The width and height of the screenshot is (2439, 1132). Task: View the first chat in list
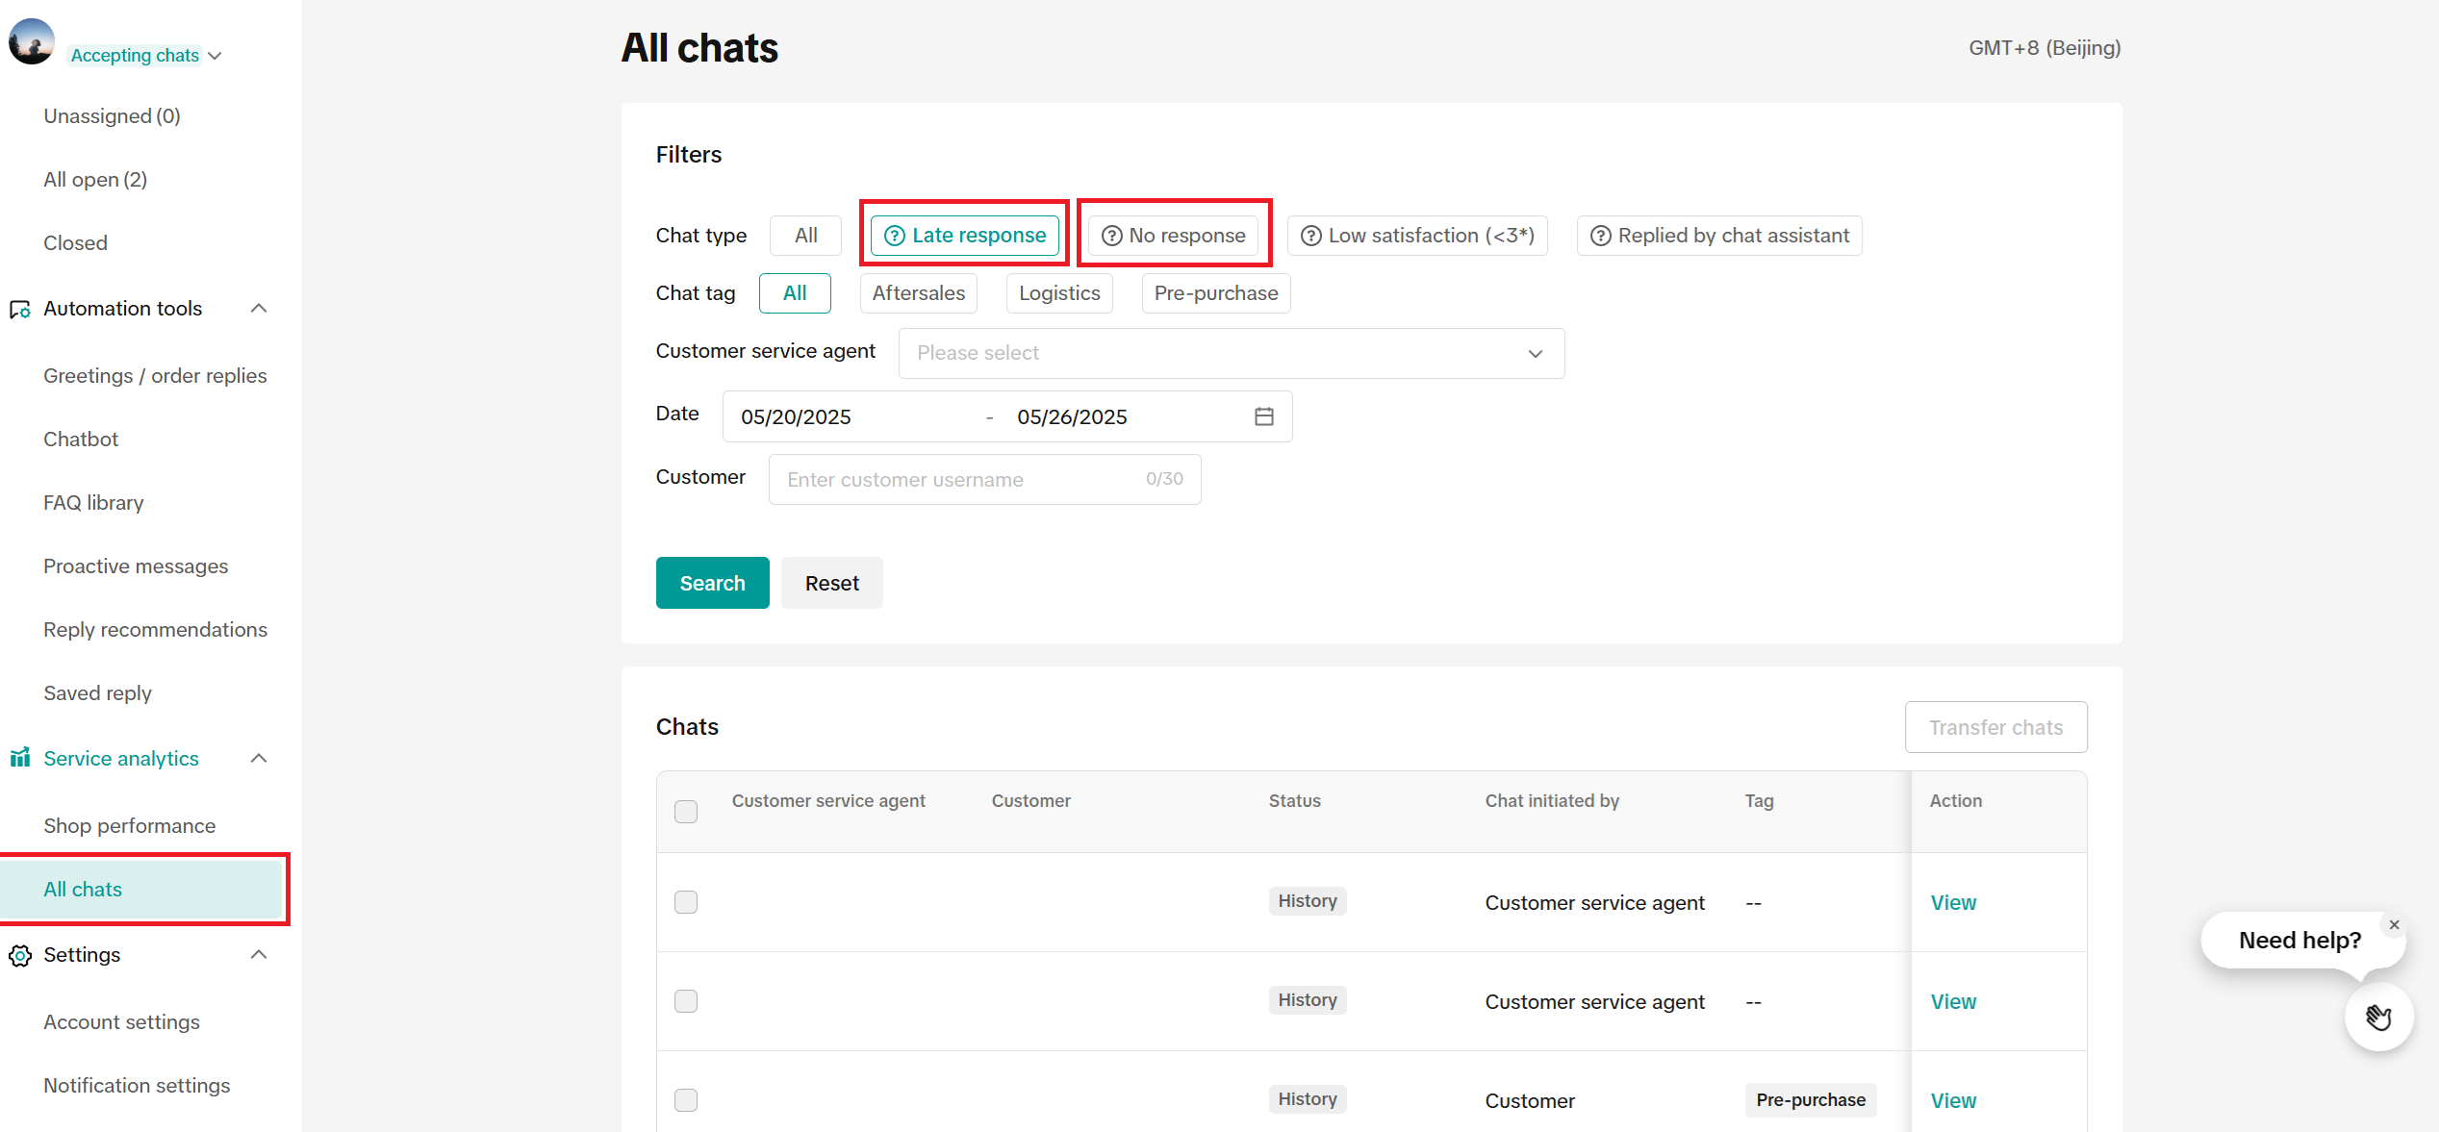tap(1952, 902)
